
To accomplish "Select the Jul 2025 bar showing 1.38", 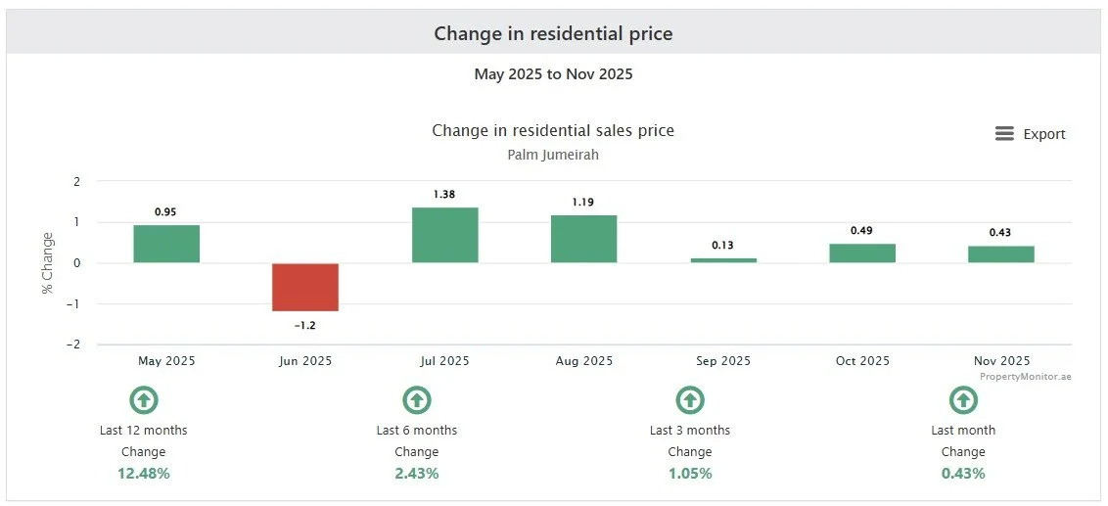I will click(444, 235).
